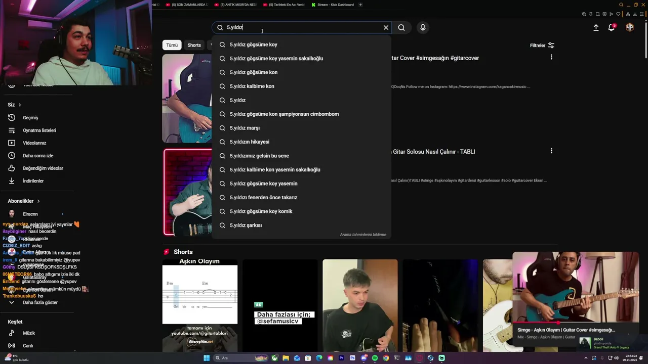
Task: Open the notifications bell
Action: [612, 28]
